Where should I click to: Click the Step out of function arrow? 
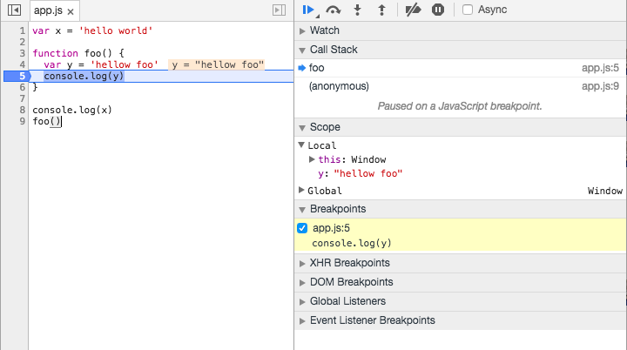[380, 10]
